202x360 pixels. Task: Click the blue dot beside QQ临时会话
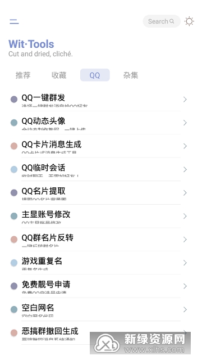click(14, 169)
